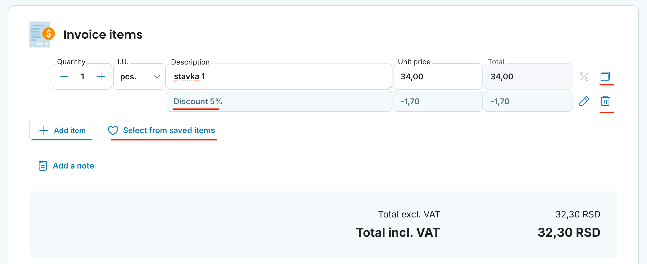
Task: Click the Quantity value 1
Action: click(82, 77)
